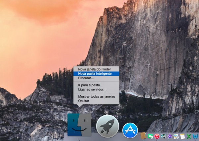The width and height of the screenshot is (199, 141).
Task: Open iTunes red music icon
Action: 157,136
